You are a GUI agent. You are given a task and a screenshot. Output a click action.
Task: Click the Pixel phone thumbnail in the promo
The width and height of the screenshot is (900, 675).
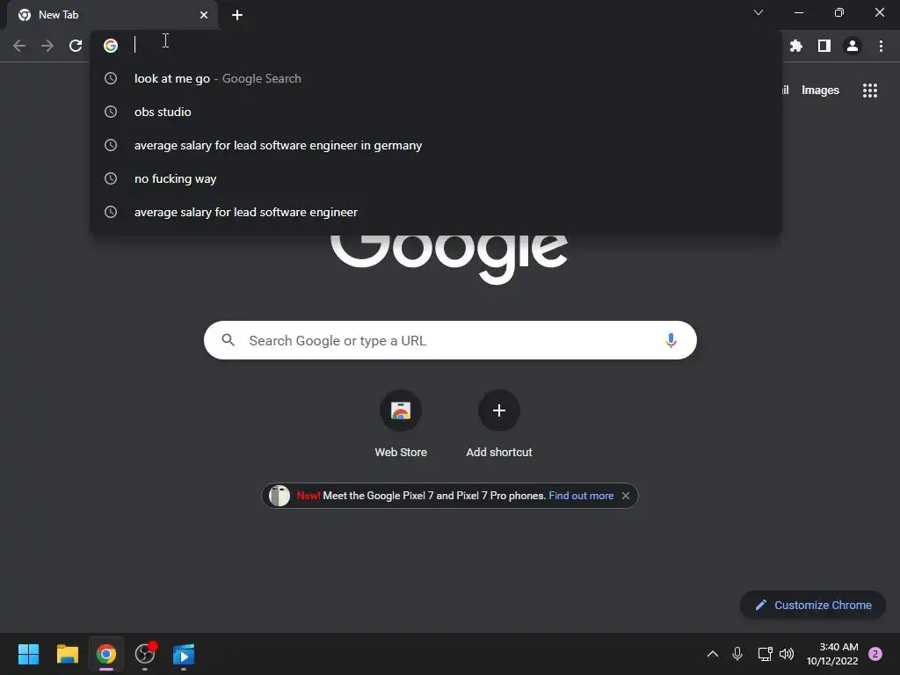[x=279, y=496]
